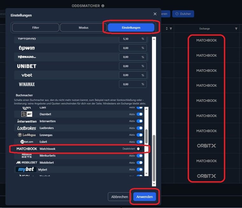The height and width of the screenshot is (208, 242).
Task: Click the Tiptorro logo
Action: (27, 39)
